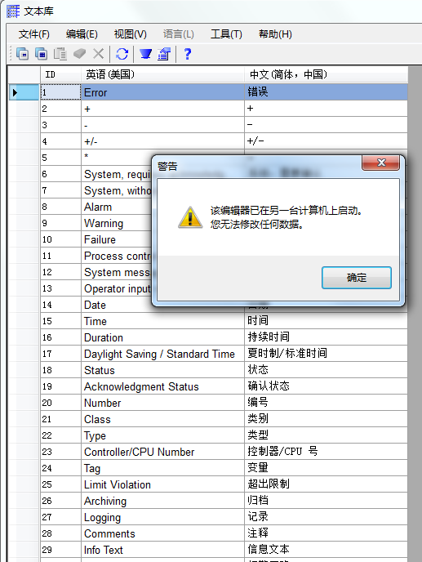Click the paste toolbar icon
422x562 pixels.
tap(60, 54)
